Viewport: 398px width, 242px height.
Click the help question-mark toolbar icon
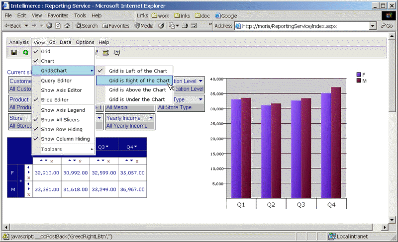[x=117, y=53]
